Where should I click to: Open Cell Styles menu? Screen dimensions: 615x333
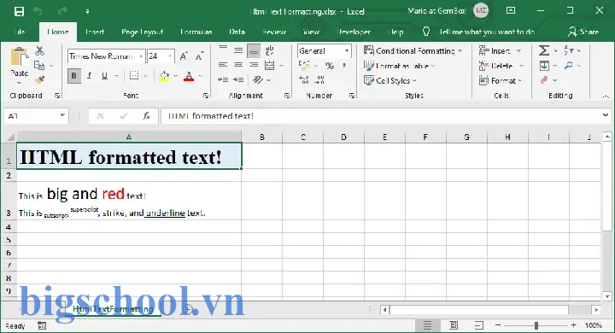(x=389, y=80)
